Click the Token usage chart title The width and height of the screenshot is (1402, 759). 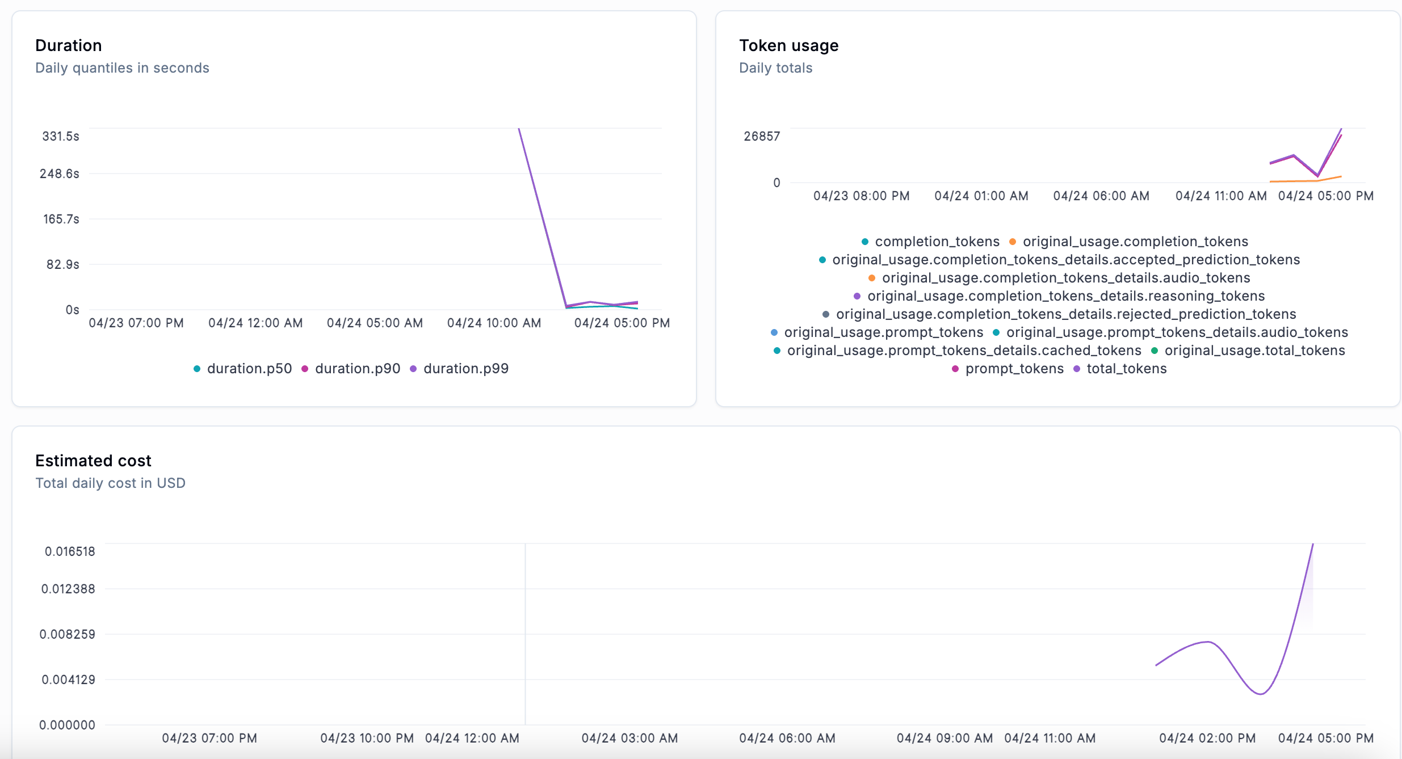[x=789, y=45]
